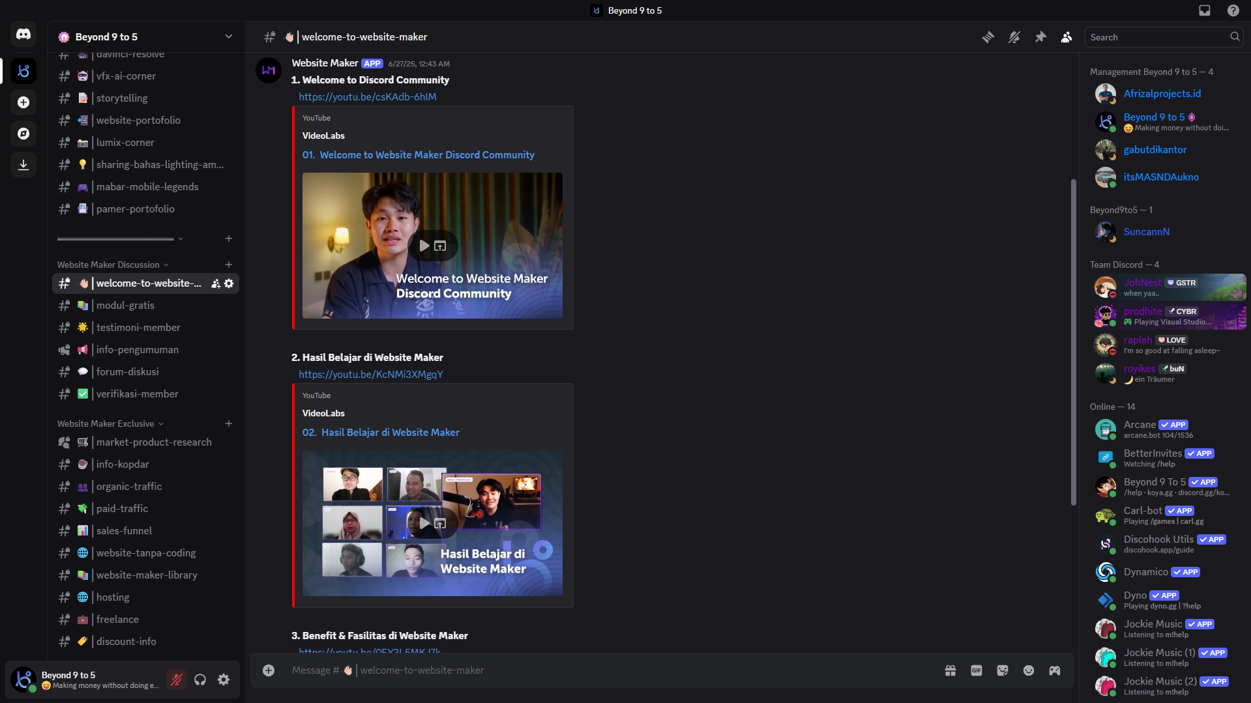Viewport: 1251px width, 703px height.
Task: Click the attachment plus button in message bar
Action: point(269,670)
